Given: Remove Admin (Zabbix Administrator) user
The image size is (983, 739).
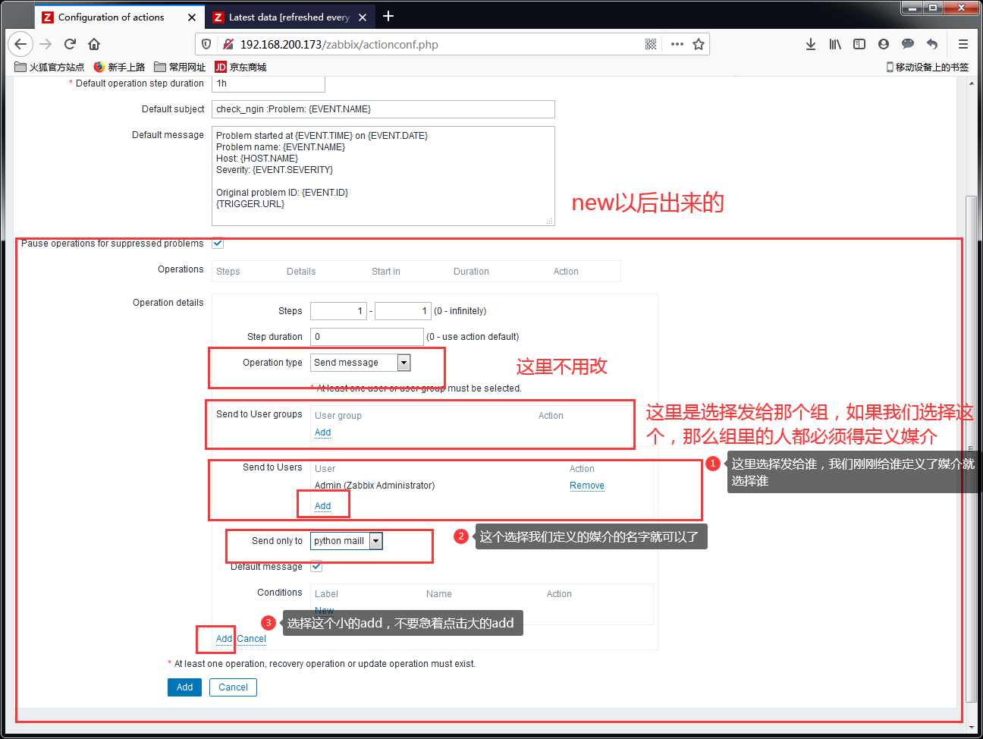Looking at the screenshot, I should click(587, 486).
